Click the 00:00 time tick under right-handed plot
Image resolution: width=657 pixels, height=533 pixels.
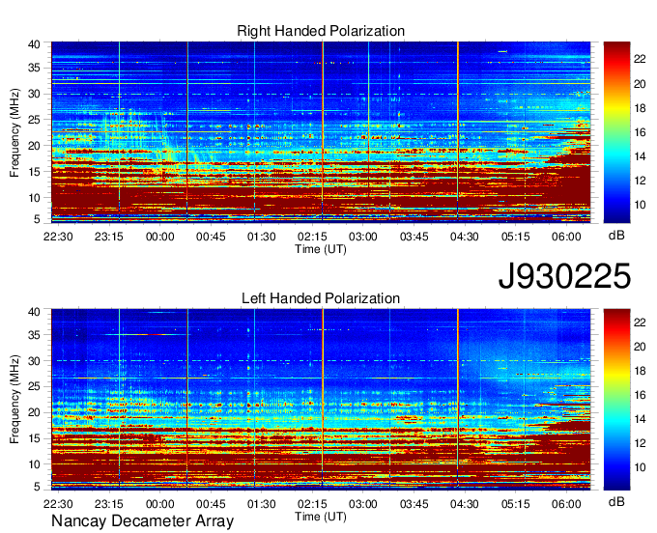(160, 237)
